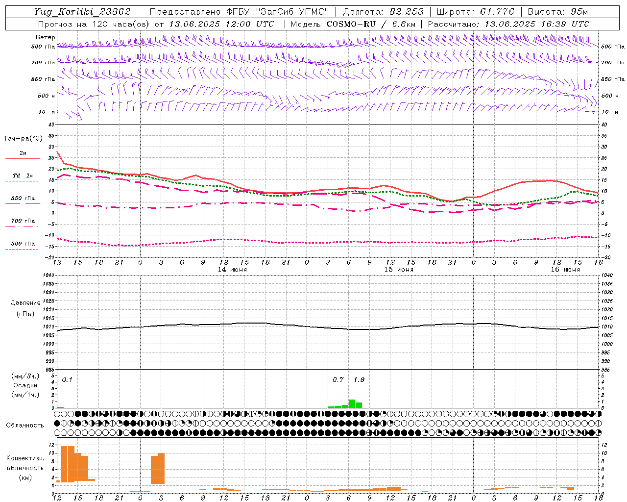Click the 'Ветер' wind panel label
The width and height of the screenshot is (627, 502).
(46, 37)
